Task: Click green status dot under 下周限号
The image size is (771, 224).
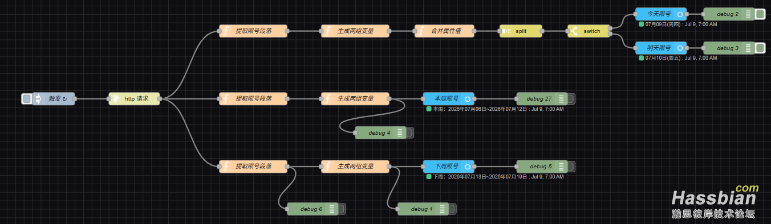Action: pyautogui.click(x=429, y=177)
